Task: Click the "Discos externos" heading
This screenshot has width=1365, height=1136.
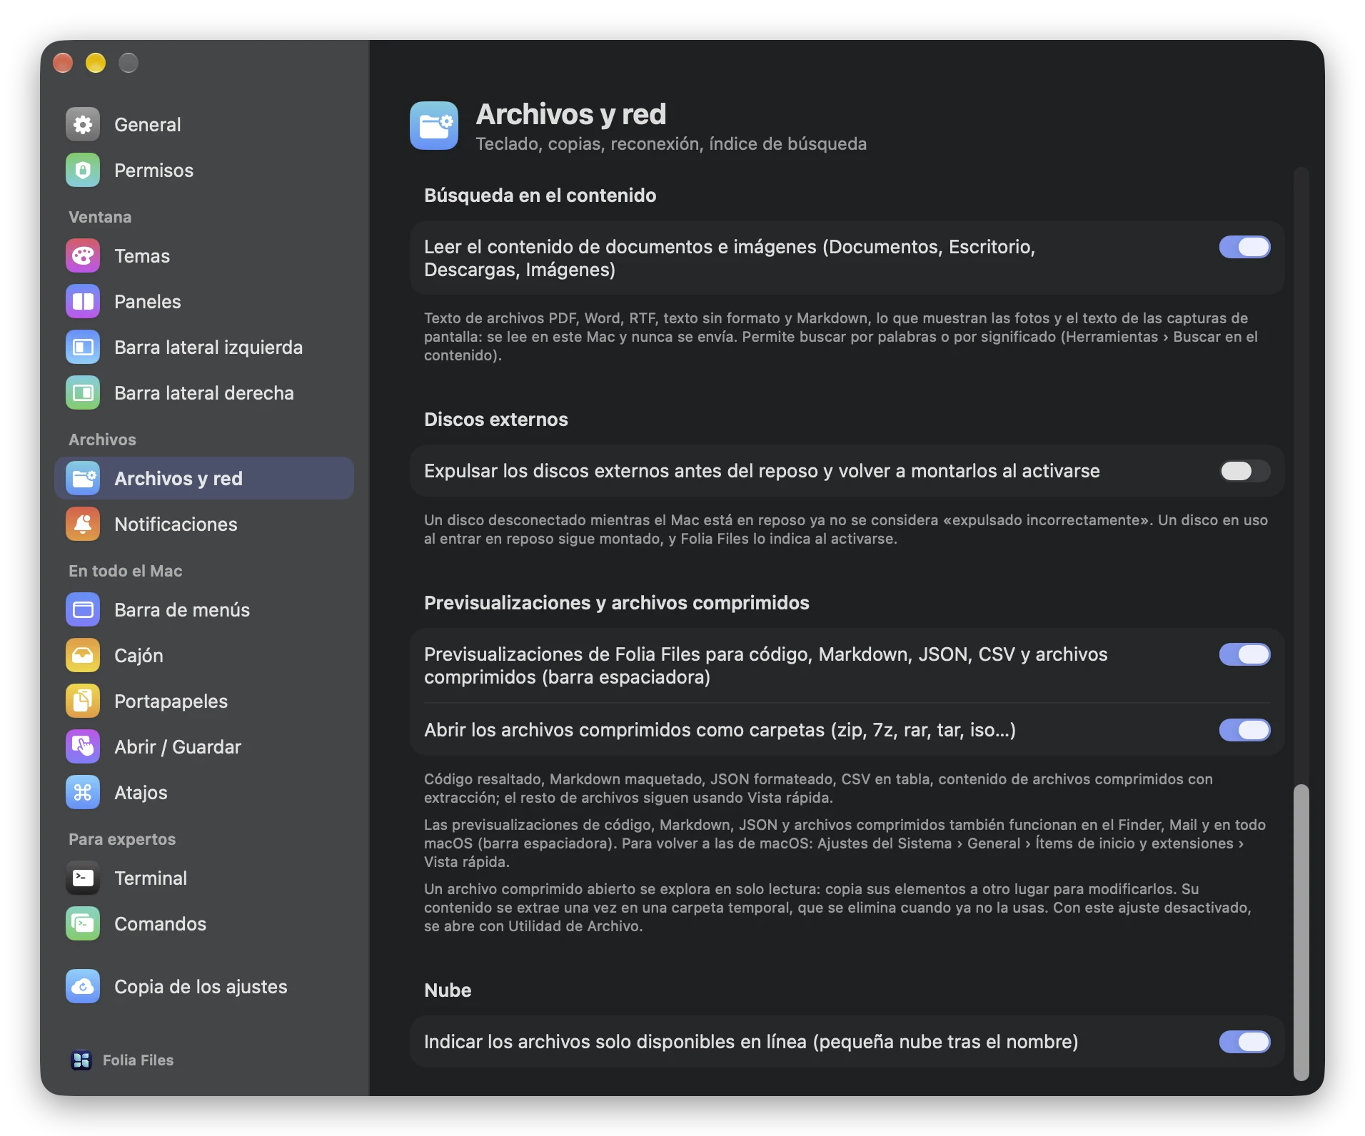Action: pyautogui.click(x=496, y=420)
